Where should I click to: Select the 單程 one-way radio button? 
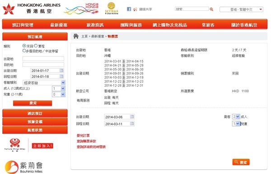coord(36,46)
